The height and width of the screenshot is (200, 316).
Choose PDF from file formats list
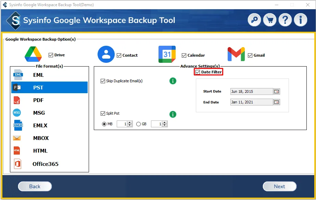click(38, 100)
